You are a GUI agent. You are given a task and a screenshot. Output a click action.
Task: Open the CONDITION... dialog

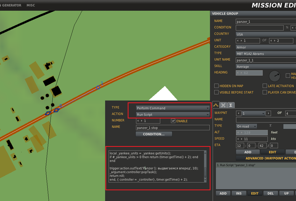[x=154, y=134]
